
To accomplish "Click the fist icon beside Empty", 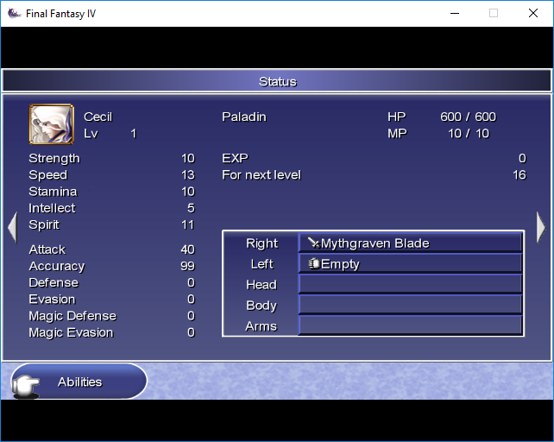I will pyautogui.click(x=314, y=263).
